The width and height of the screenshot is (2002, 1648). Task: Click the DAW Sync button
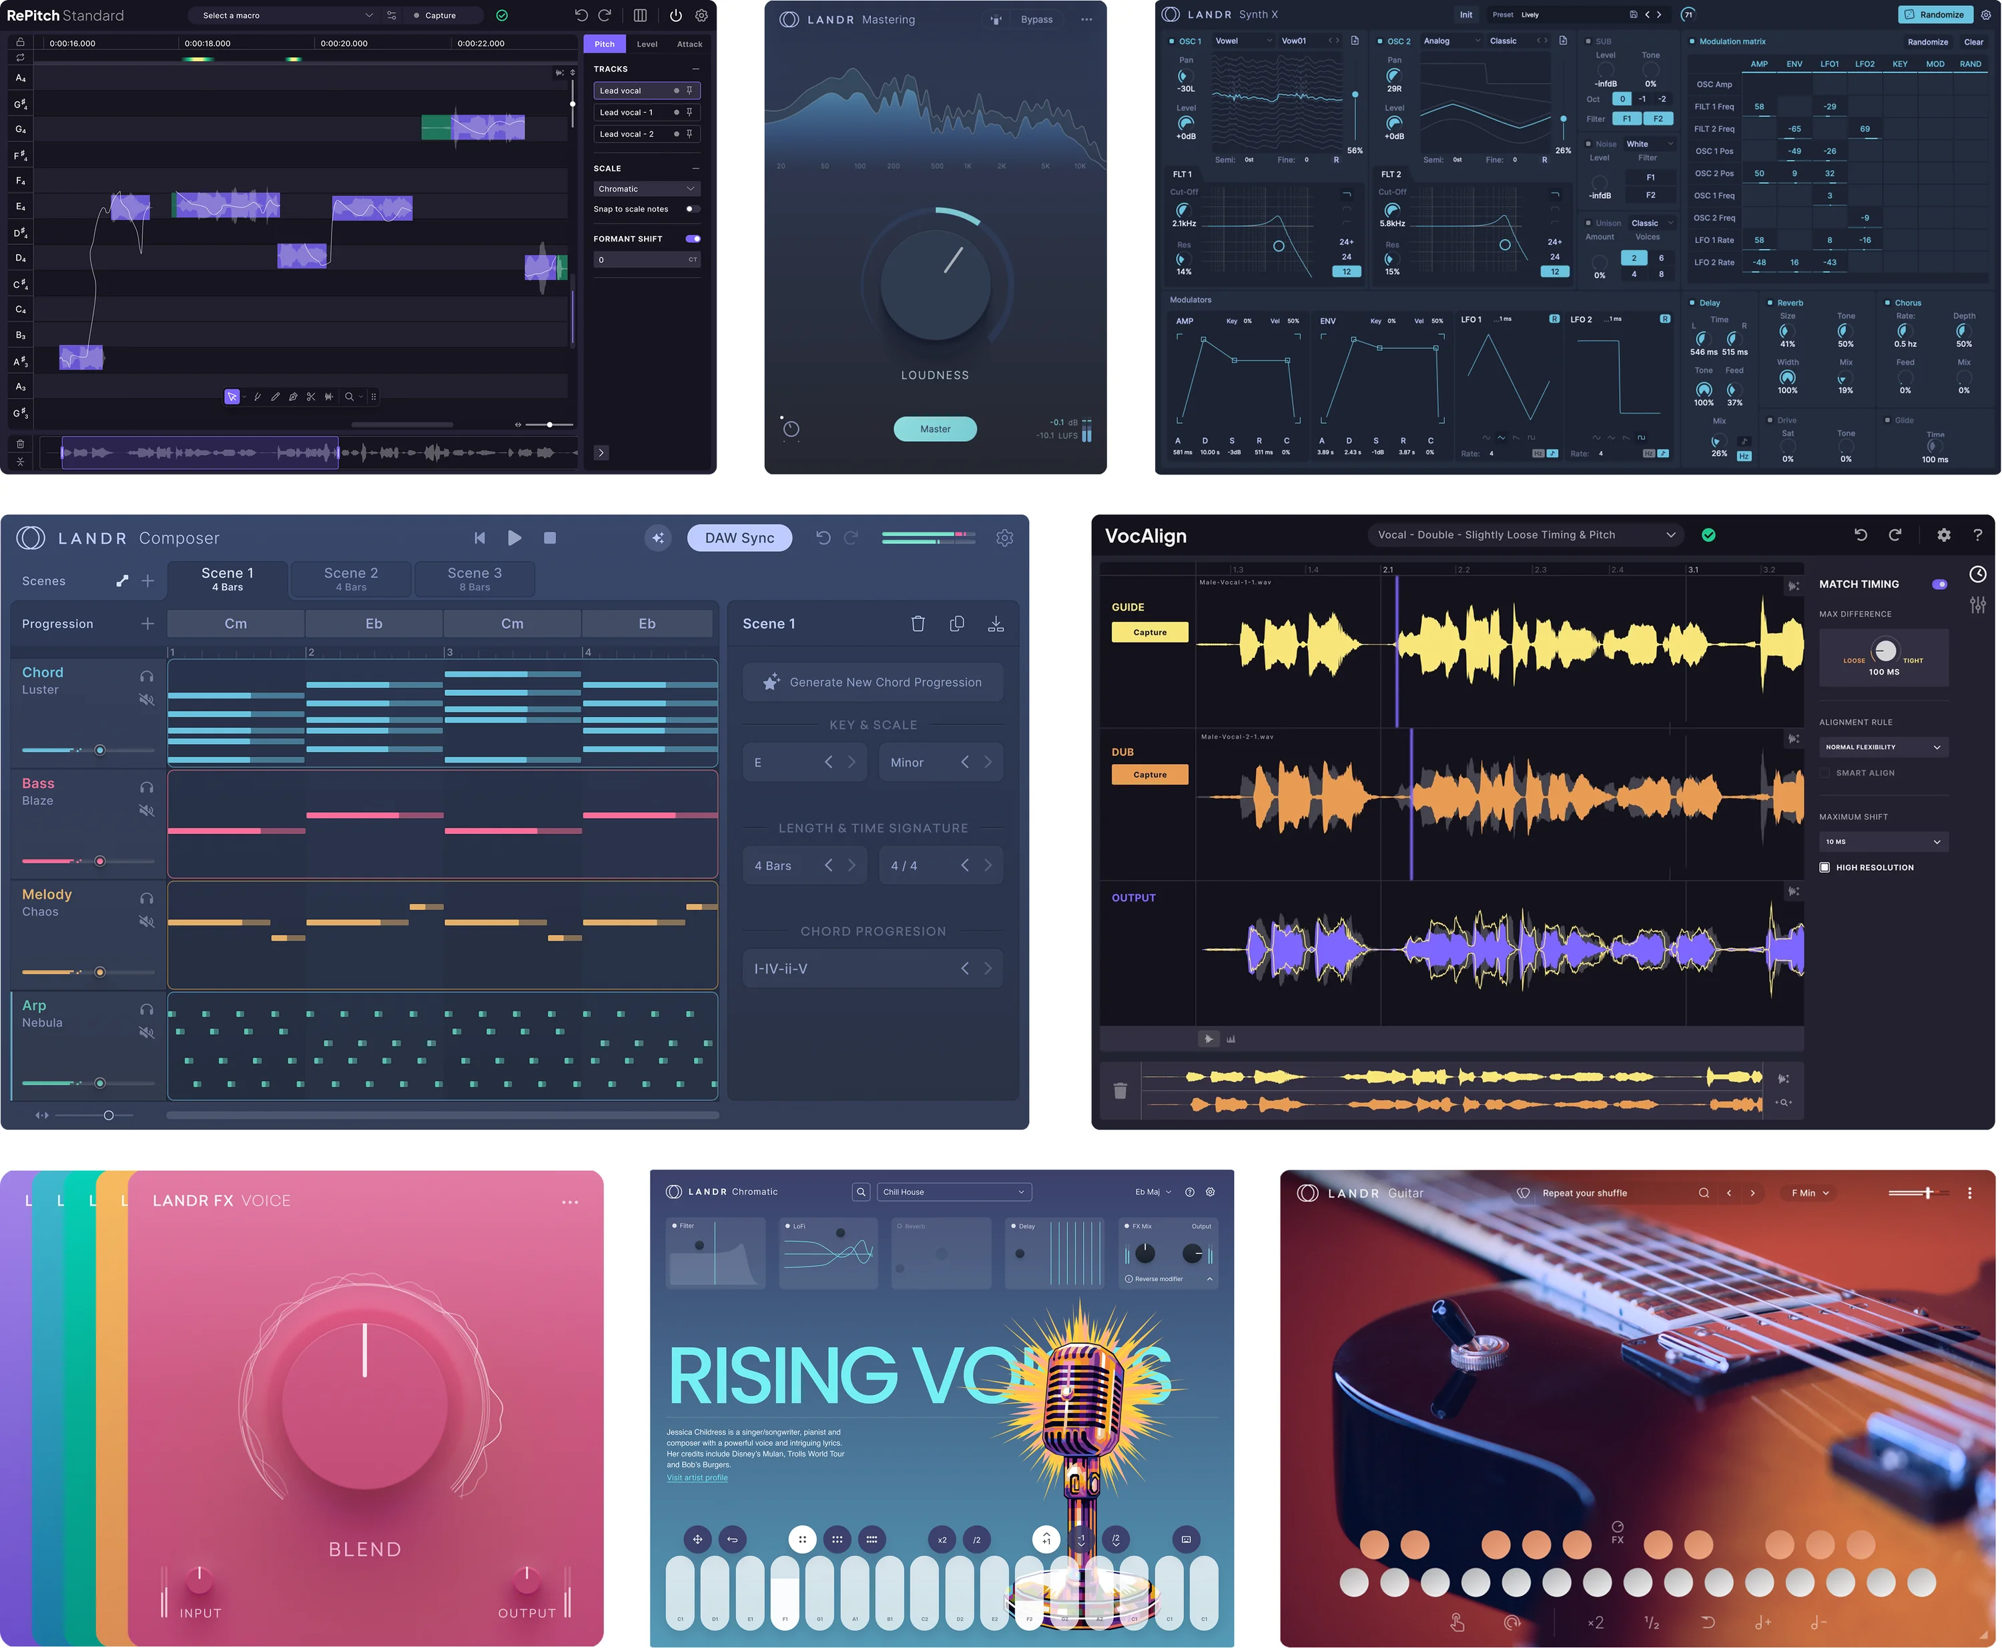click(739, 538)
